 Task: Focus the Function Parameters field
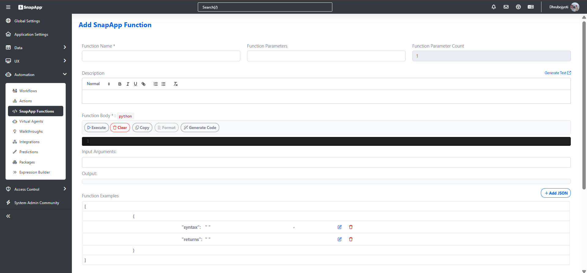(x=326, y=56)
